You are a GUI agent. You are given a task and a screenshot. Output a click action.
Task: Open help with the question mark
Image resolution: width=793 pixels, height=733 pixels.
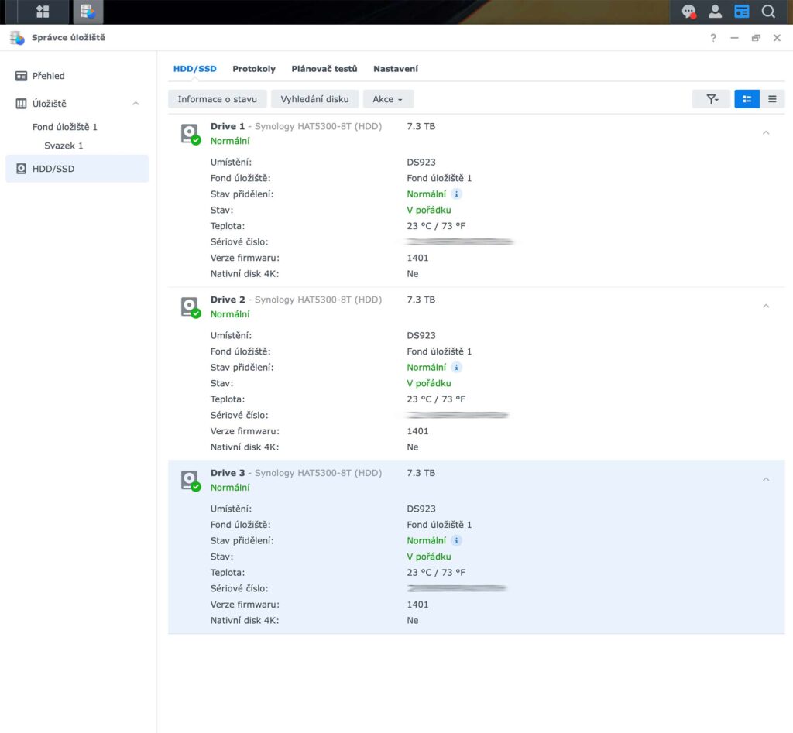pos(713,38)
